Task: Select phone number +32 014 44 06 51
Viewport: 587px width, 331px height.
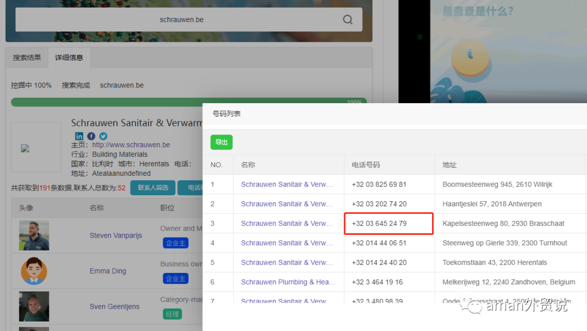Action: [x=379, y=243]
